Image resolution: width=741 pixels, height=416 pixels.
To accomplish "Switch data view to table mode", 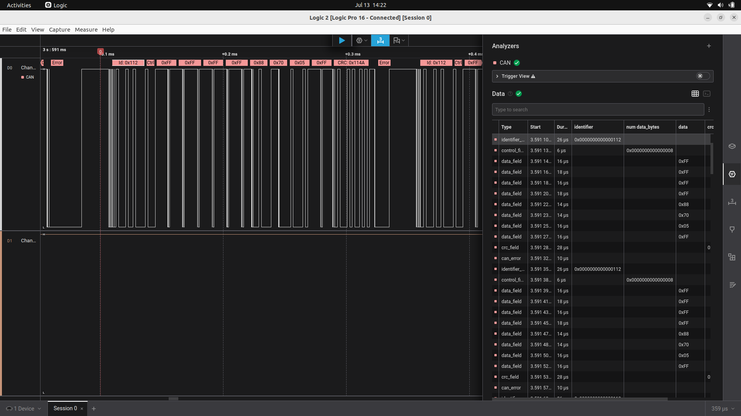I will (x=695, y=94).
